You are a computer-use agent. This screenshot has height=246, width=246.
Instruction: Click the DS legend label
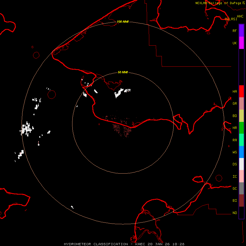(235, 164)
